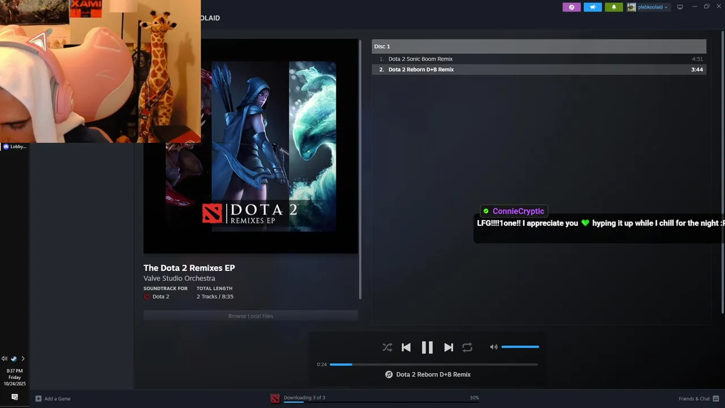Click the Add a Game plus icon
The image size is (725, 408).
tap(39, 399)
